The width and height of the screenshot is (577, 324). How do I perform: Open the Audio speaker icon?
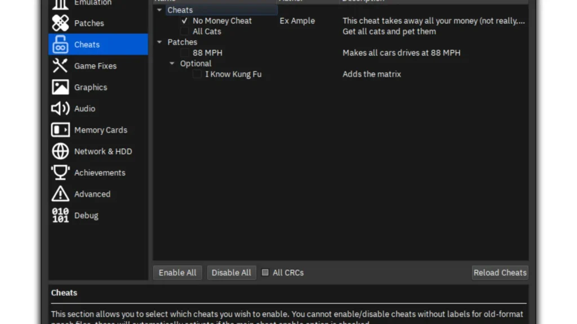click(x=60, y=109)
